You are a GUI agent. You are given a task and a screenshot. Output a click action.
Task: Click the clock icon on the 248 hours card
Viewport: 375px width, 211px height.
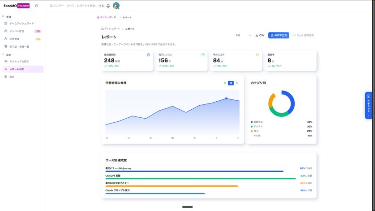pos(149,55)
